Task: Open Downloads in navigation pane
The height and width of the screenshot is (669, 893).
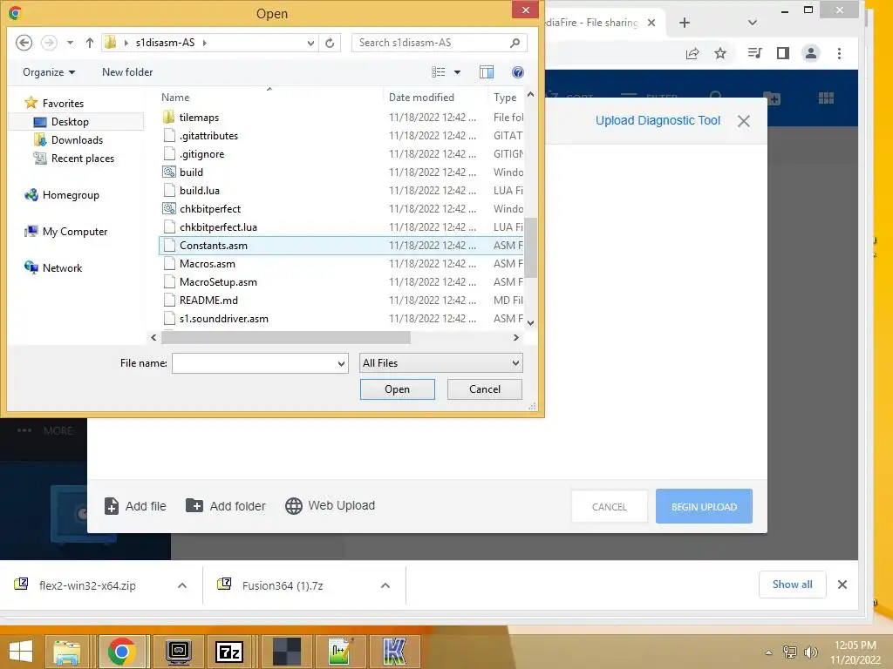Action: tap(69, 140)
